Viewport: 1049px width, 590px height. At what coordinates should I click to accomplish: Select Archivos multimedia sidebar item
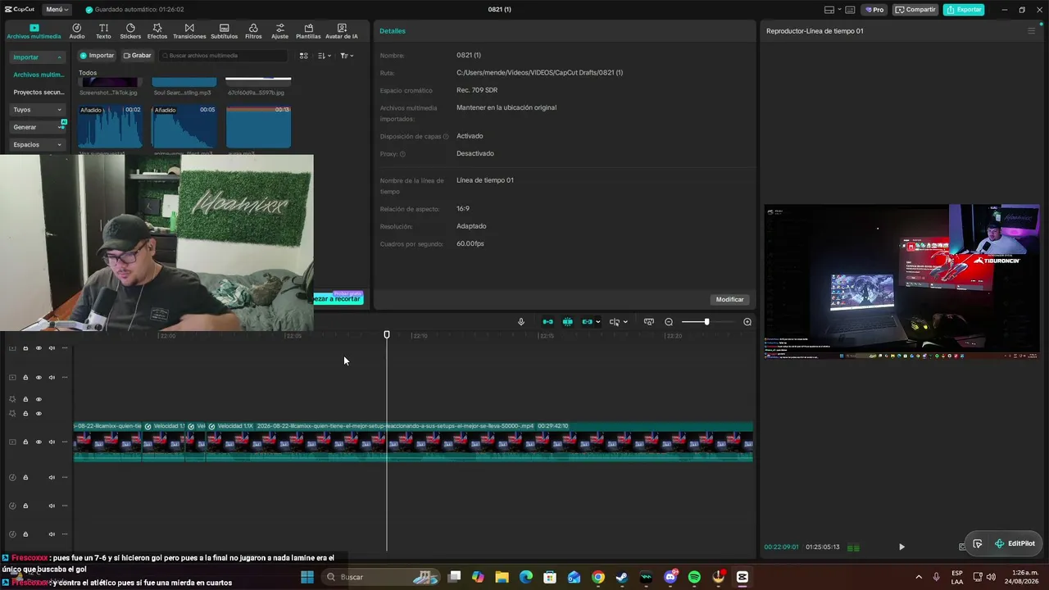38,75
